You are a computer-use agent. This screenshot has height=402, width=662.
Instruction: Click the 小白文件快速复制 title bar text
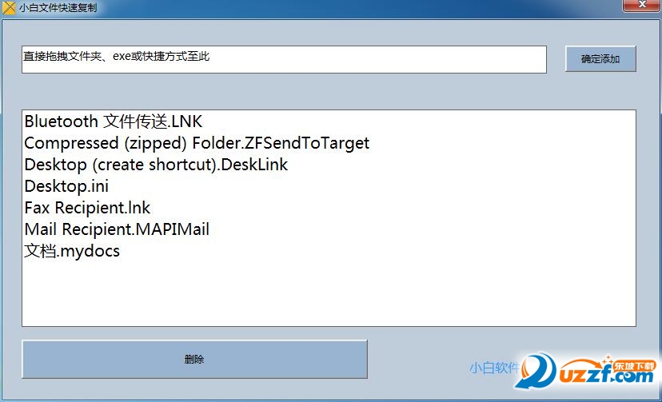(58, 8)
